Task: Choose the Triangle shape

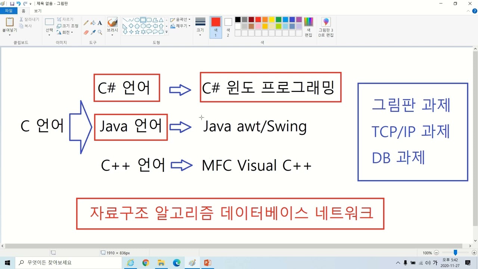Action: pyautogui.click(x=161, y=20)
